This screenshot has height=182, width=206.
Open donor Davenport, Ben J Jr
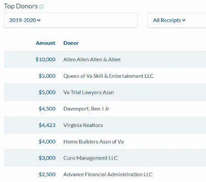point(86,109)
